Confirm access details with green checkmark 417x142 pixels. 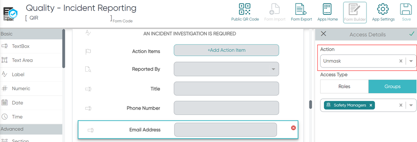coord(412,34)
